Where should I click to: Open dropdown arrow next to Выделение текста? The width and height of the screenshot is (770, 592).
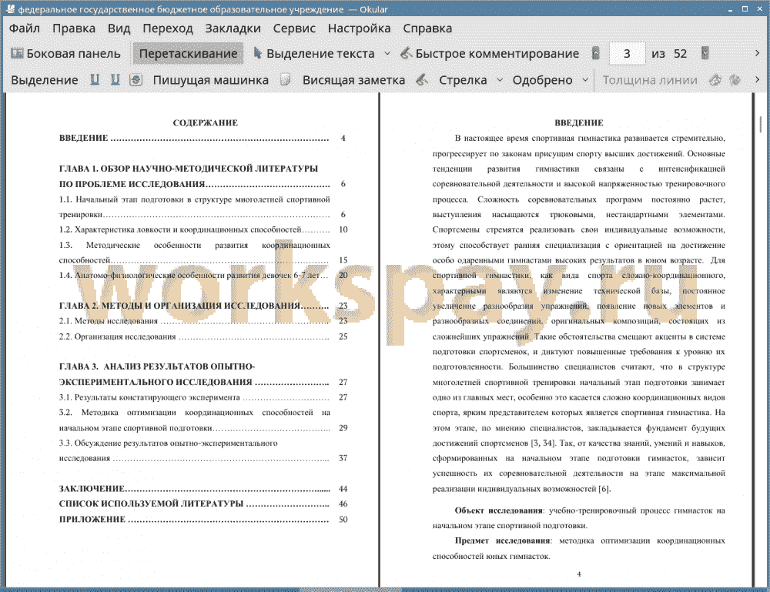(x=387, y=54)
